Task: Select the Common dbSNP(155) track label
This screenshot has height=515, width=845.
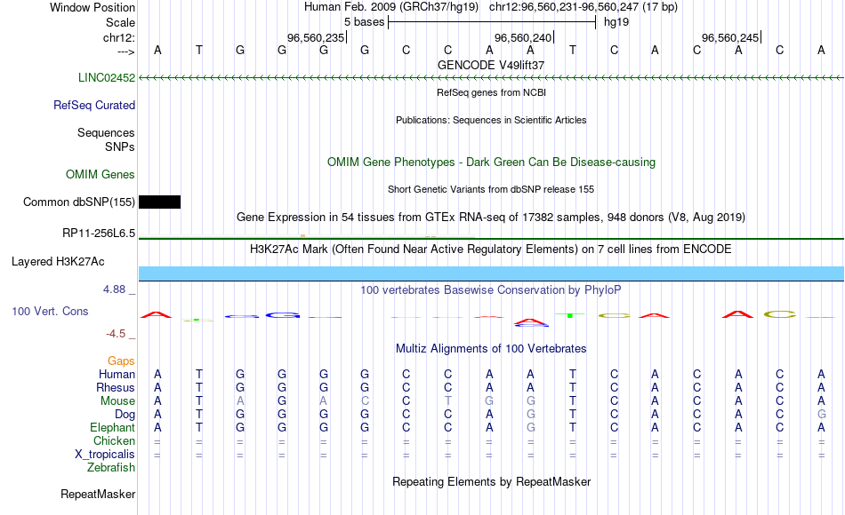Action: click(79, 202)
